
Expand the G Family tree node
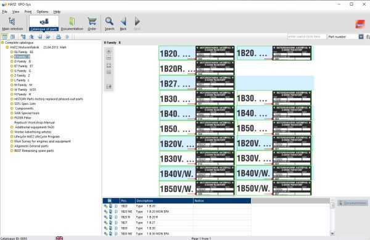12,71
